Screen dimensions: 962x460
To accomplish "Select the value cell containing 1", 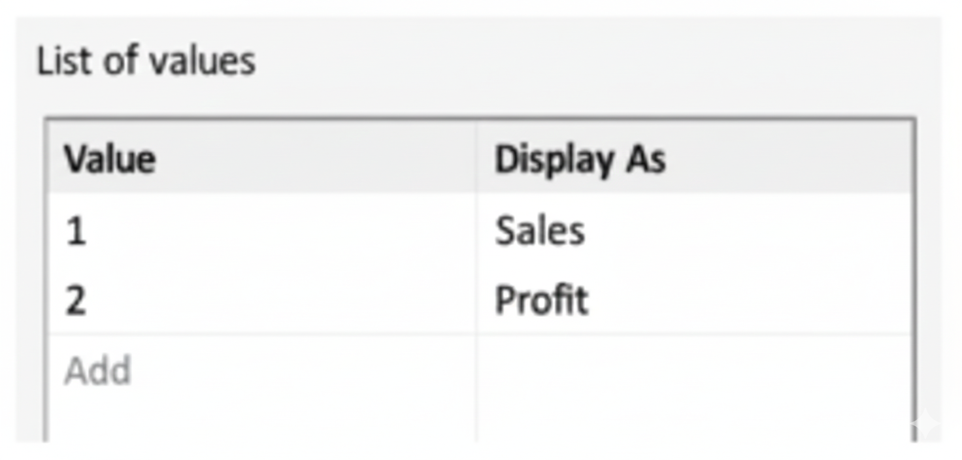I will (x=76, y=231).
